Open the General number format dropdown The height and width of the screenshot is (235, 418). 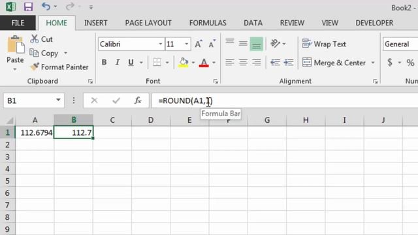400,44
